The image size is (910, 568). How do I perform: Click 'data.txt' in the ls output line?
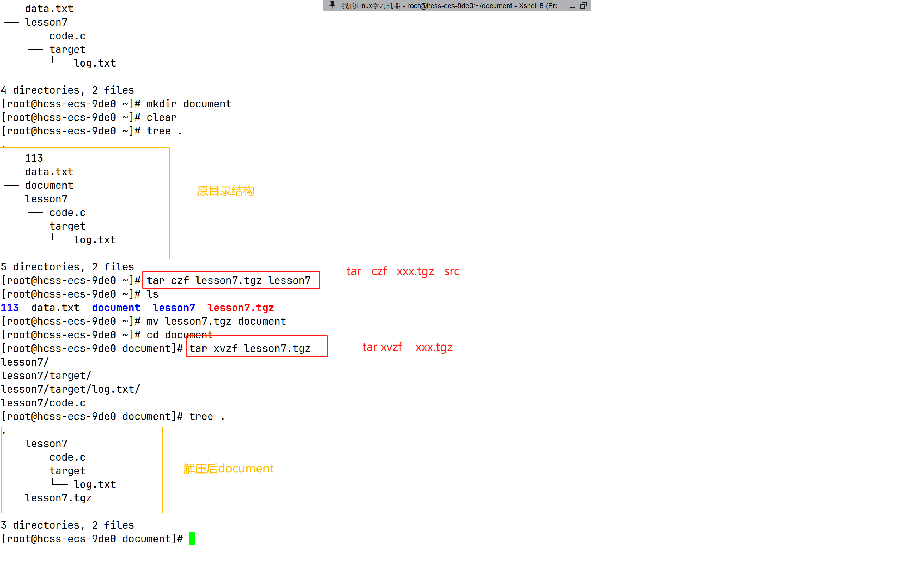[x=55, y=308]
